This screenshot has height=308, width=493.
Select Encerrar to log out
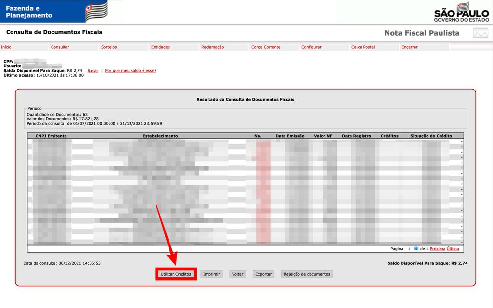click(410, 47)
